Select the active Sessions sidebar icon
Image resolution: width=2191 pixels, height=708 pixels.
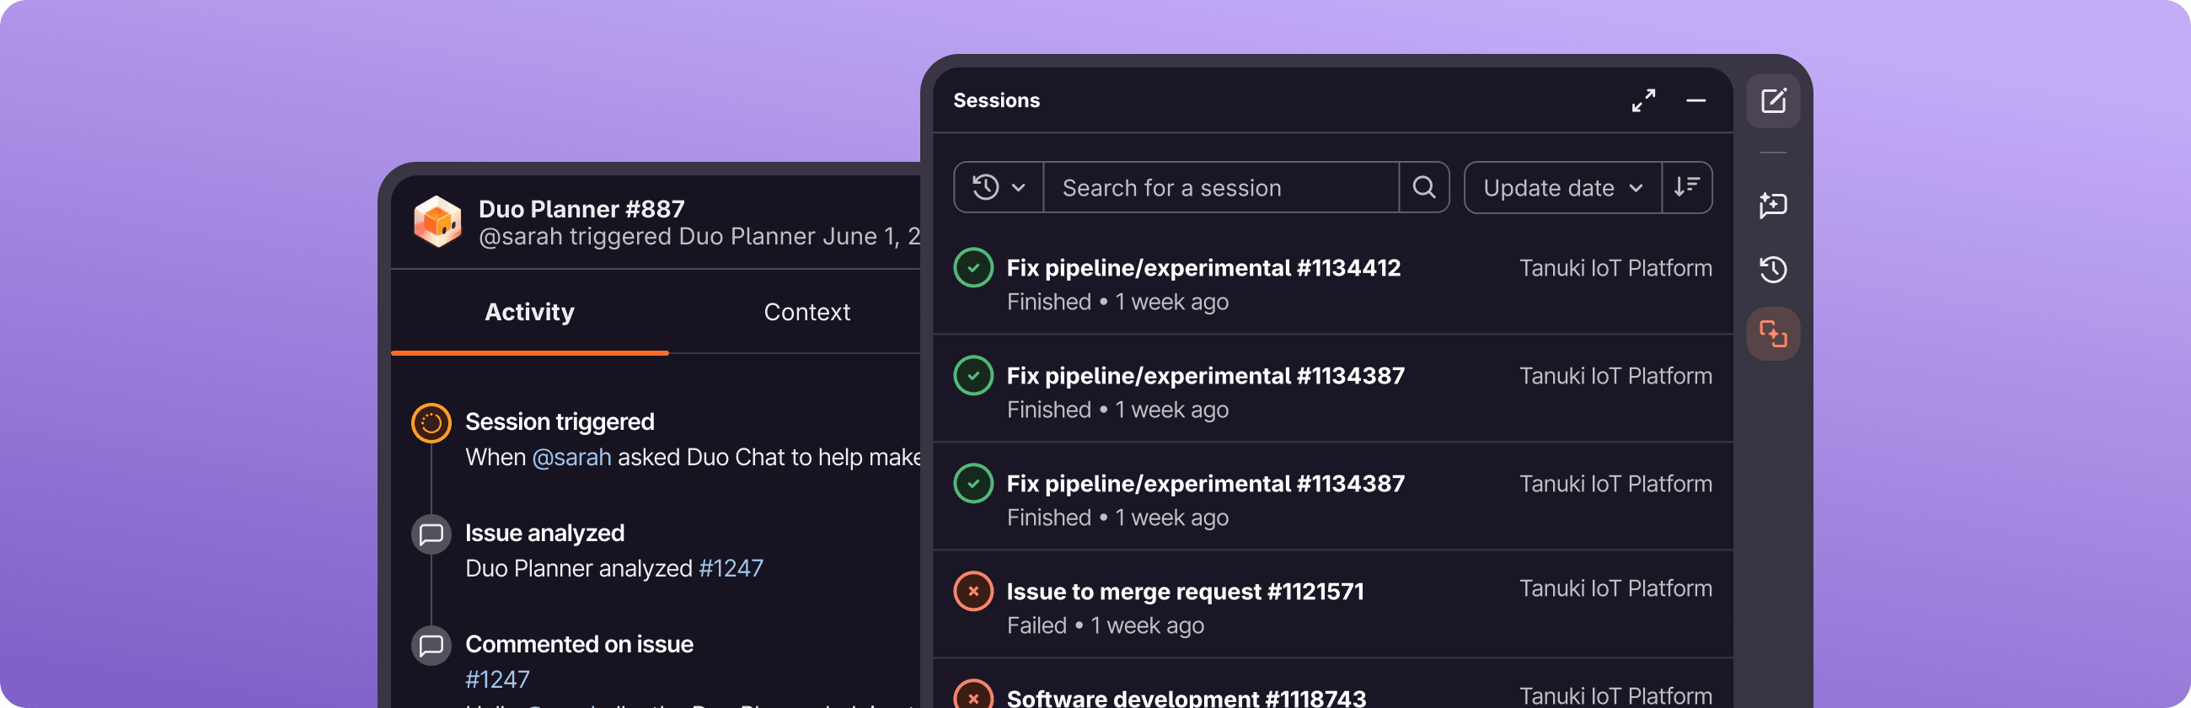(x=1773, y=334)
